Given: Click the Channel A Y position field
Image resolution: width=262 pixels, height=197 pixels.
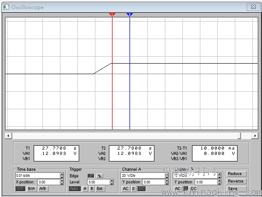Looking at the screenshot, I should tap(154, 182).
